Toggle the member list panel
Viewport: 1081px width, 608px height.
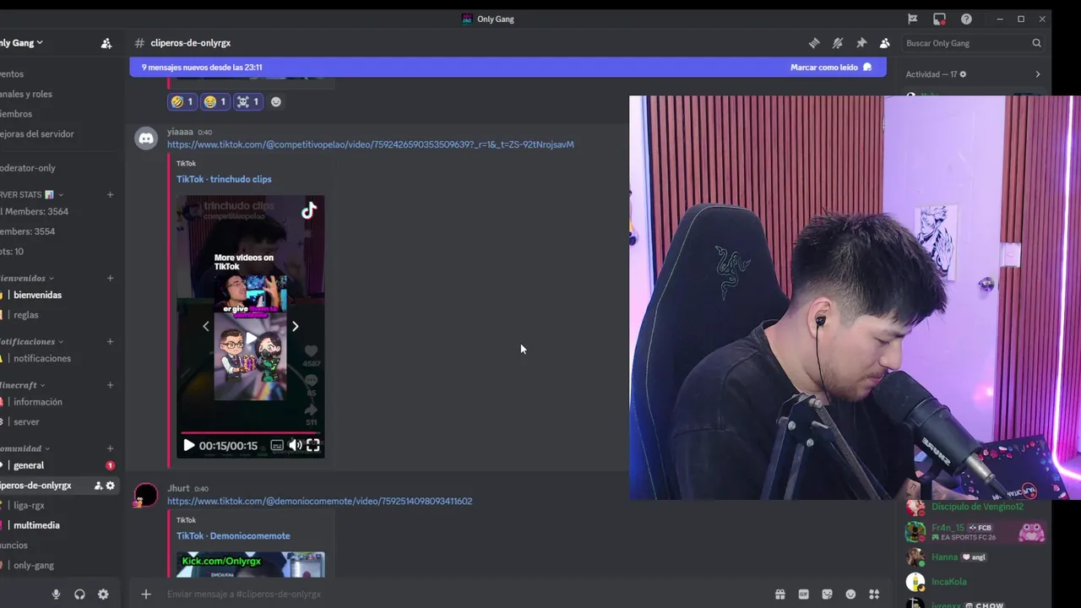click(x=884, y=43)
